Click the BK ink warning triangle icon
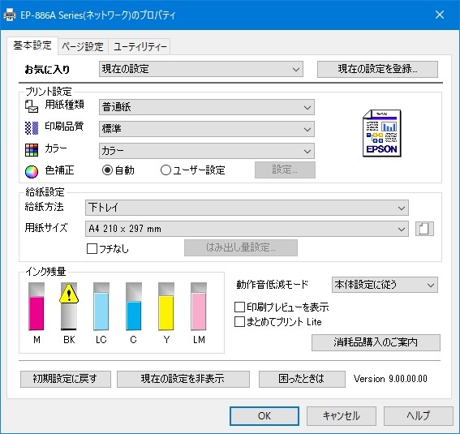Image resolution: width=460 pixels, height=434 pixels. pos(69,294)
